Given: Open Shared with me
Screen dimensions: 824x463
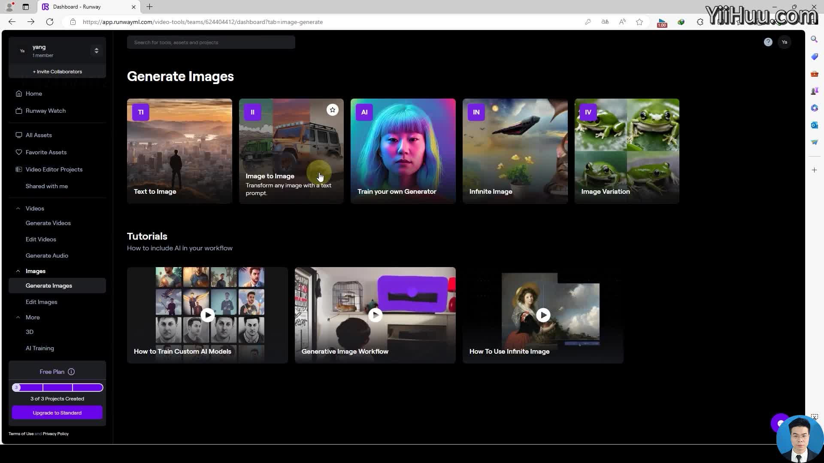Looking at the screenshot, I should pyautogui.click(x=47, y=186).
